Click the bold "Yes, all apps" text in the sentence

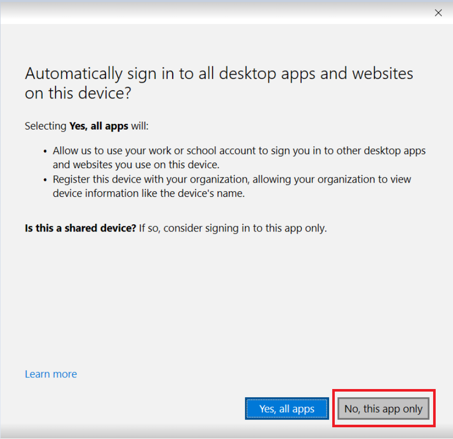tap(99, 126)
